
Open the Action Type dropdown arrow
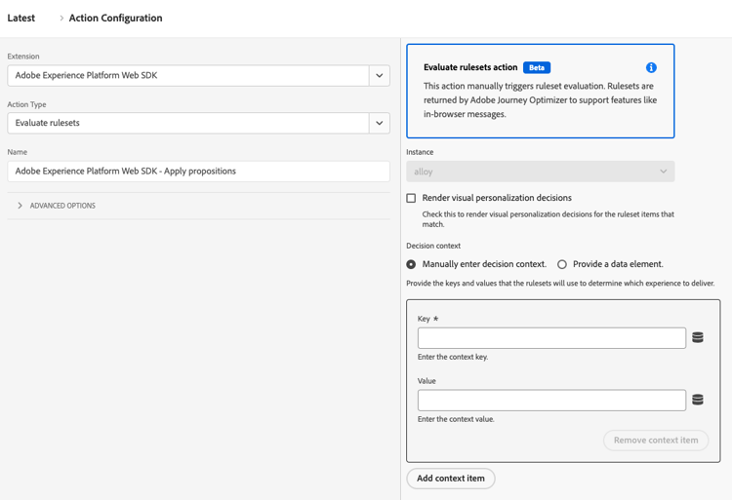tap(380, 124)
